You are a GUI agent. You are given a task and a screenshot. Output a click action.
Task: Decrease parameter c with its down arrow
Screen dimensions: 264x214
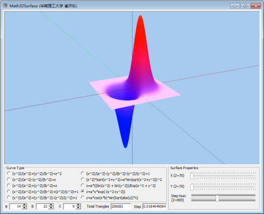tap(78, 208)
